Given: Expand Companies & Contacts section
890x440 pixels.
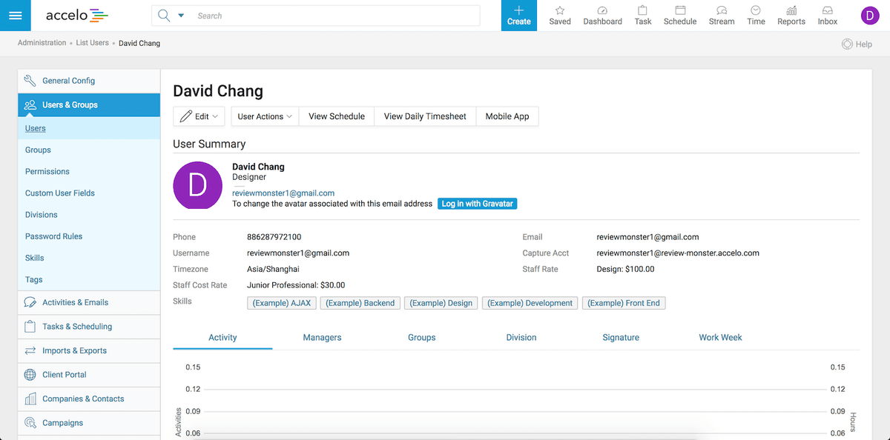Looking at the screenshot, I should click(89, 399).
